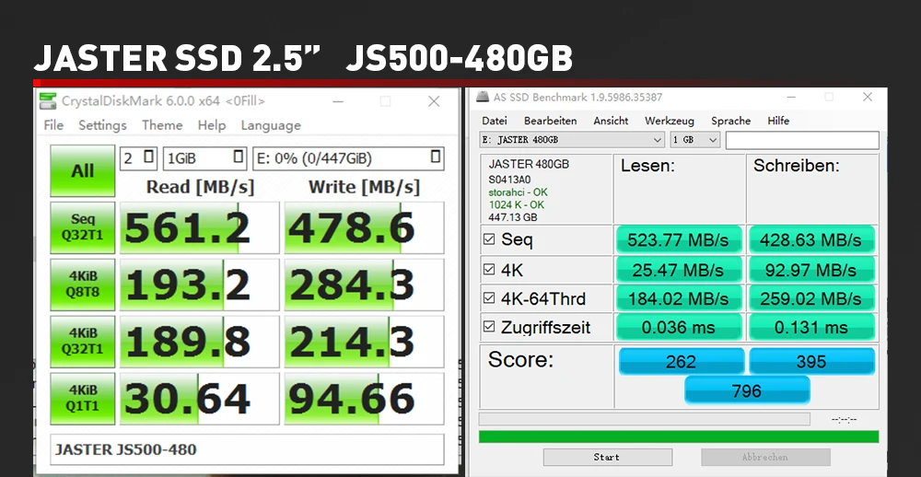Click the empty text field beside 1 GB dropdown
Screen dimensions: 921x477
[802, 140]
